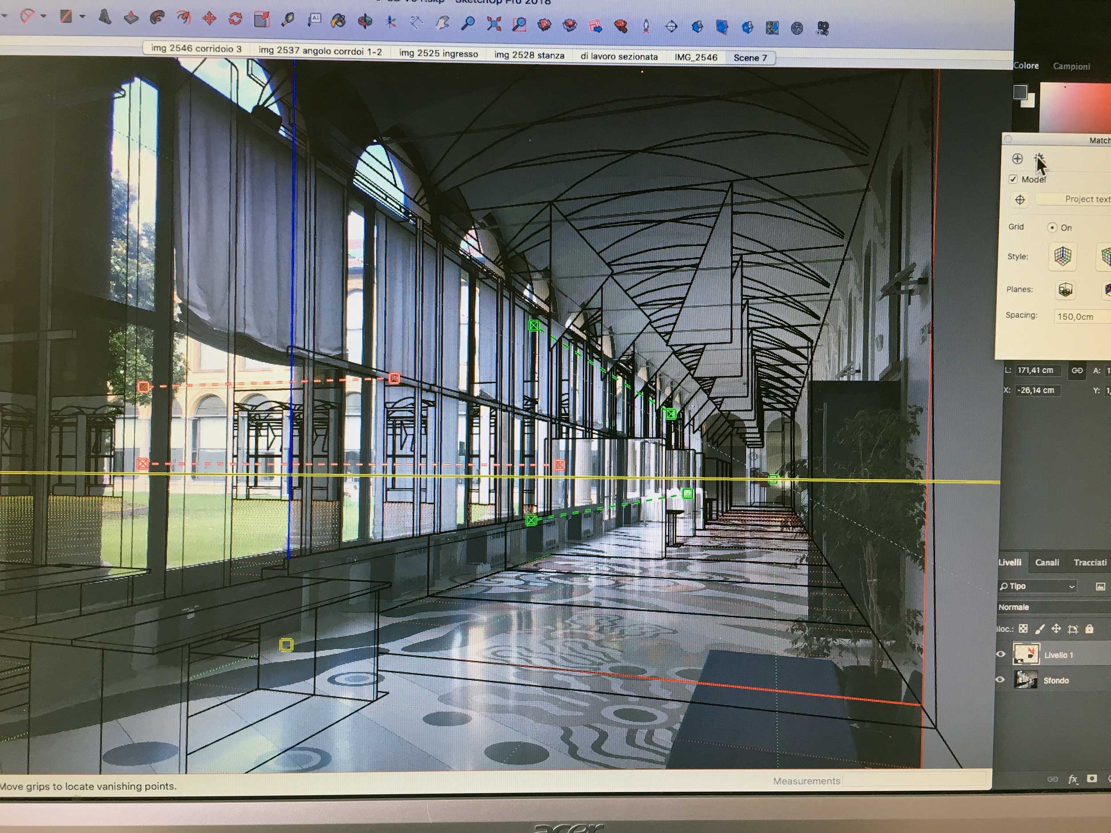Image resolution: width=1111 pixels, height=833 pixels.
Task: Click the Zoom Extents icon
Action: tap(494, 24)
